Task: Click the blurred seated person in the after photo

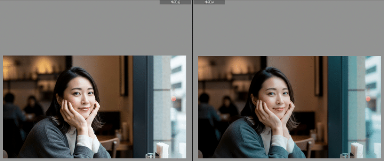Action: [228, 107]
